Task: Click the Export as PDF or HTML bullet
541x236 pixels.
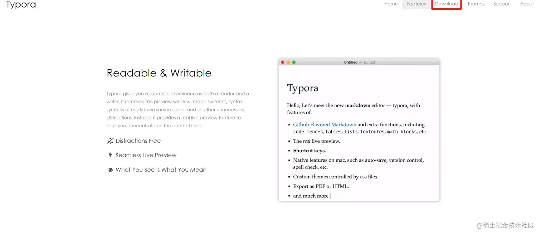Action: tap(321, 186)
